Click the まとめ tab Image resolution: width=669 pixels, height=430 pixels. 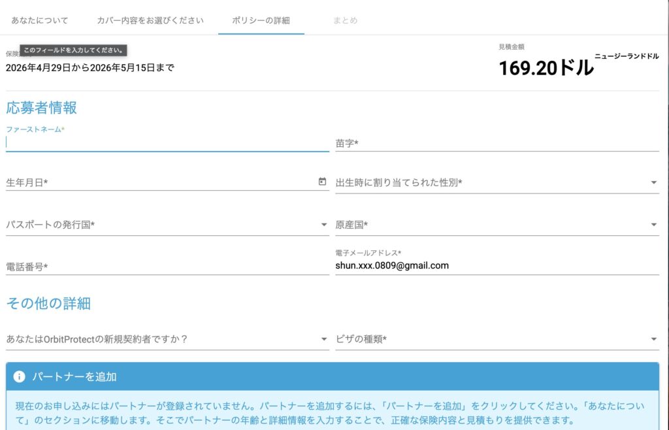345,20
